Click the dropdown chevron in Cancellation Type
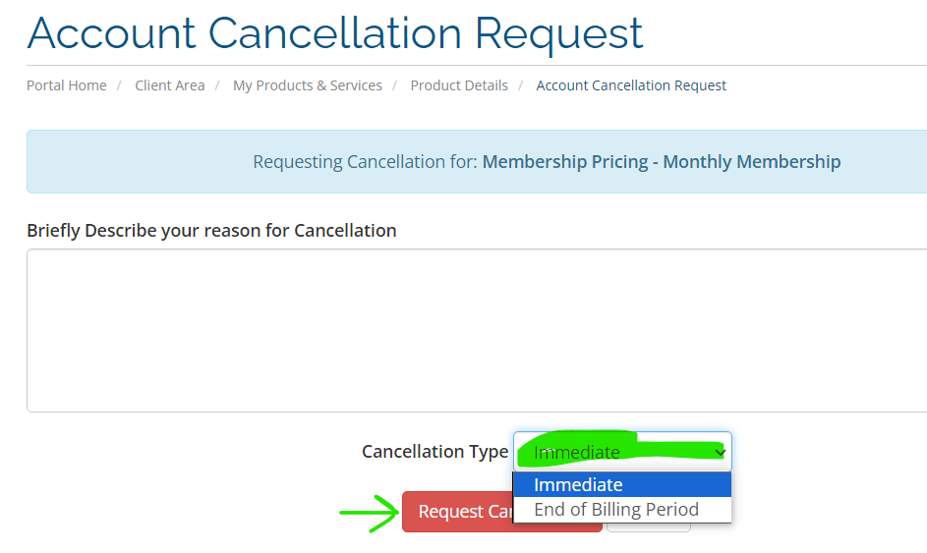 click(720, 453)
